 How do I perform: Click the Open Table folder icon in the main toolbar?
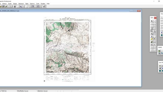tap(1, 7)
